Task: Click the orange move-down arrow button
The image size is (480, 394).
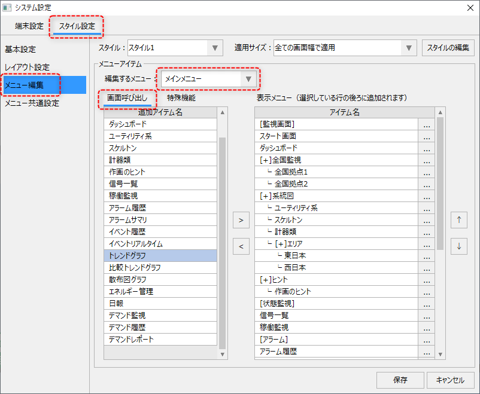Action: 459,246
